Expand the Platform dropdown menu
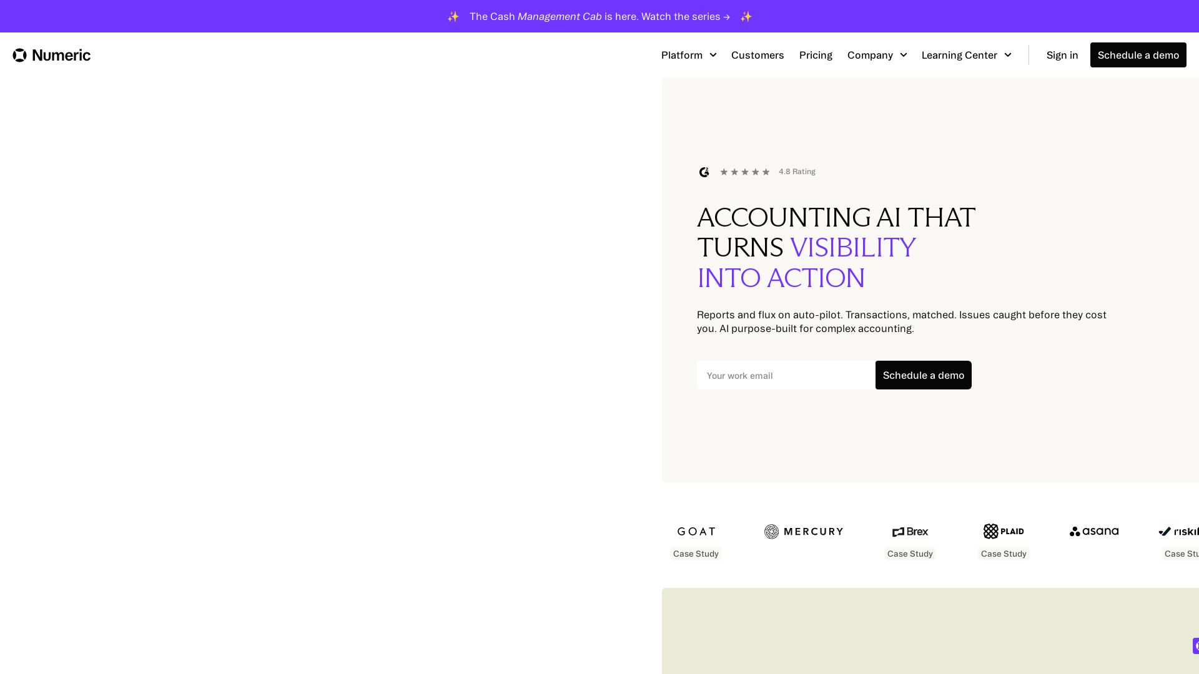The height and width of the screenshot is (674, 1199). pos(689,55)
